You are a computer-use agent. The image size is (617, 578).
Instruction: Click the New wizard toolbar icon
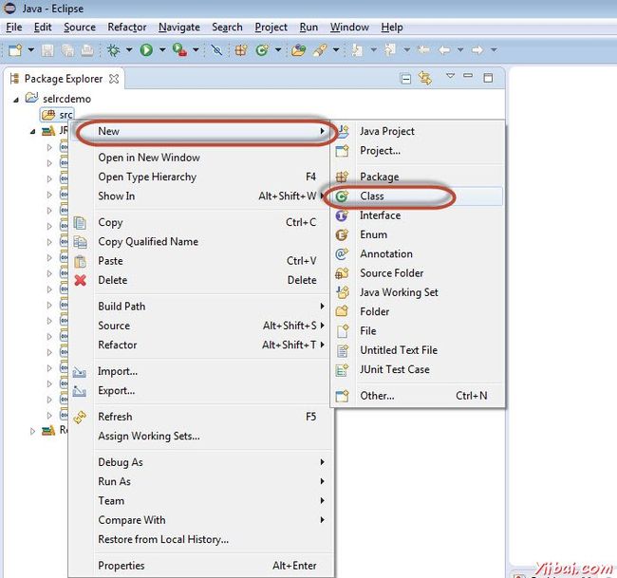tap(15, 50)
